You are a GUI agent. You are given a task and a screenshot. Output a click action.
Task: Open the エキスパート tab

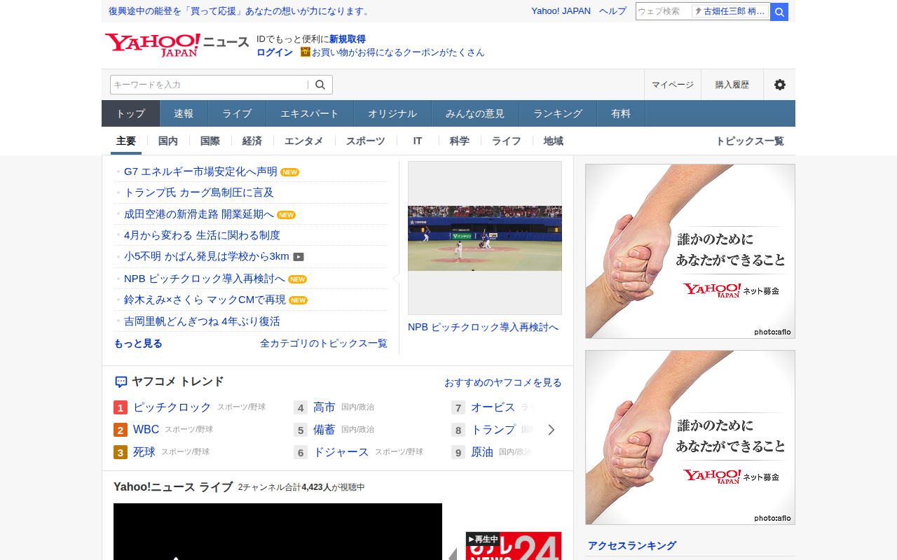pos(310,113)
